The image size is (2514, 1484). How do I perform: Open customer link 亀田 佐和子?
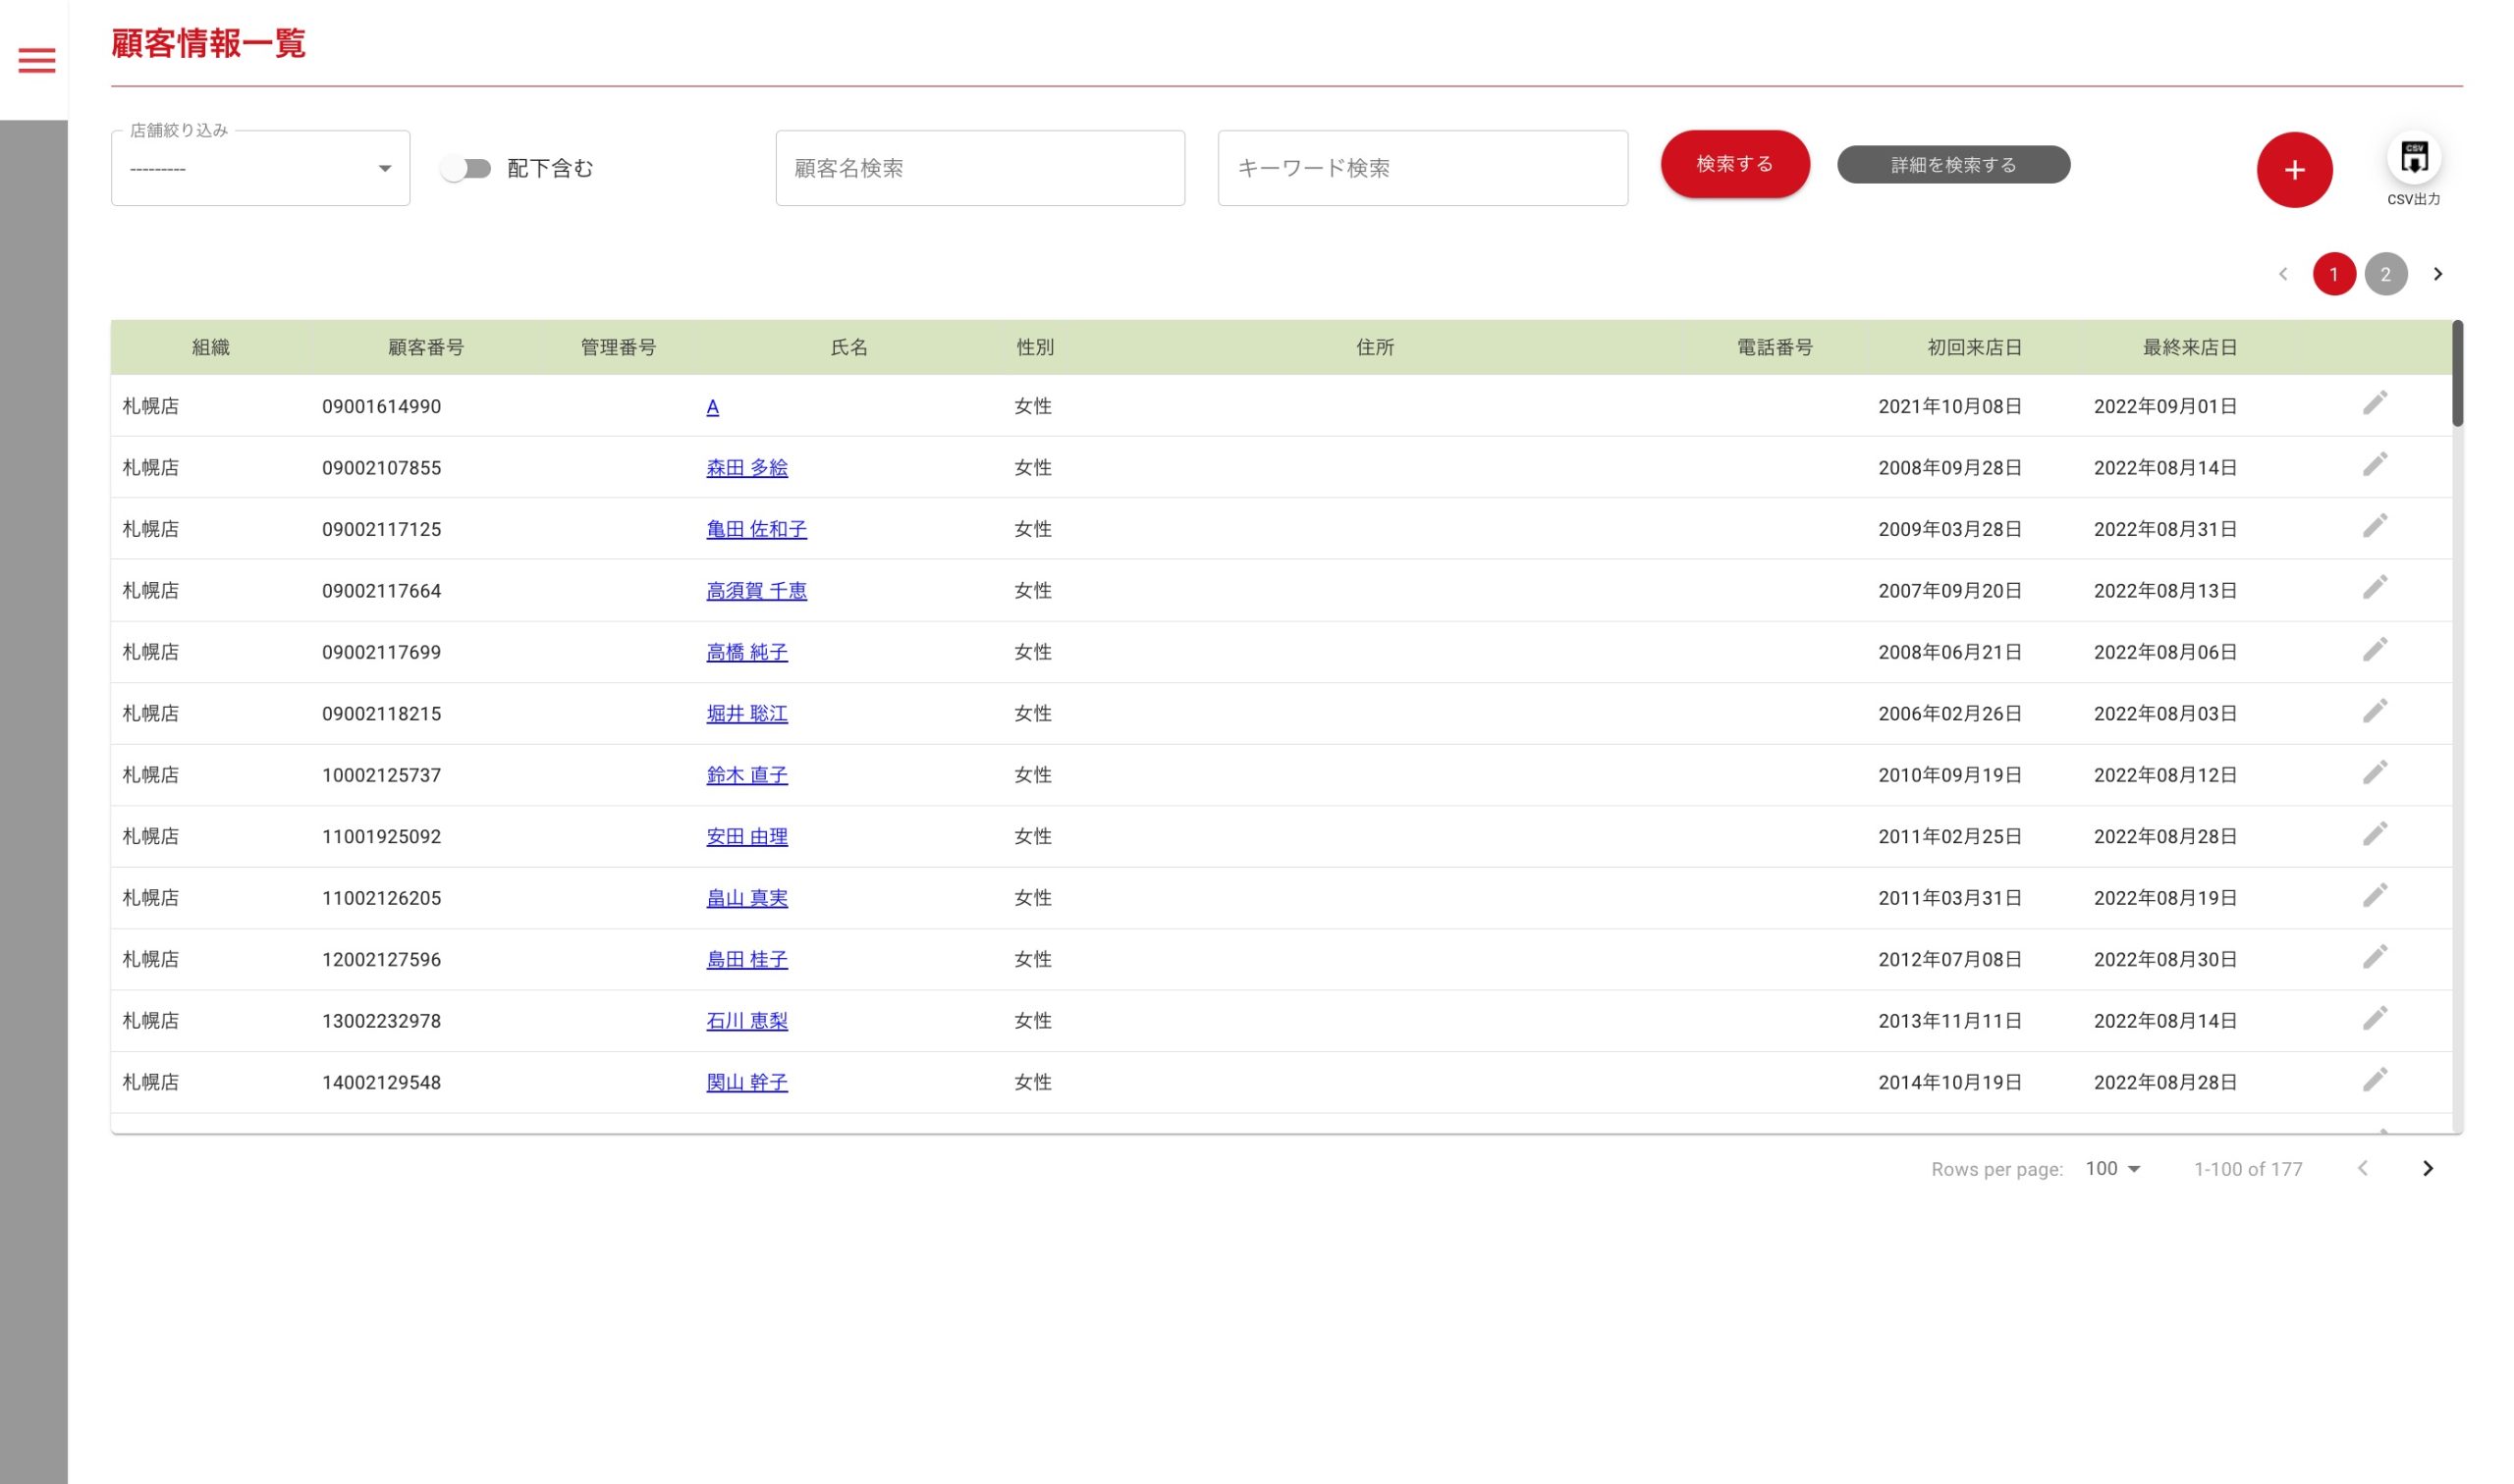point(756,529)
